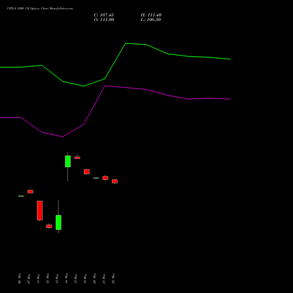293x293 pixels.
Task: Click the low value L: 106.30
Action: coord(151,20)
